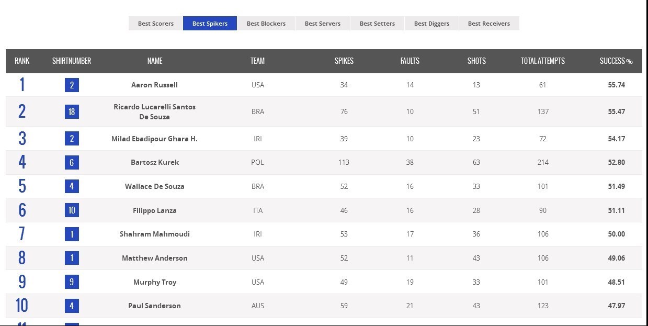Open the Best Blockers tab
648x326 pixels.
point(266,24)
